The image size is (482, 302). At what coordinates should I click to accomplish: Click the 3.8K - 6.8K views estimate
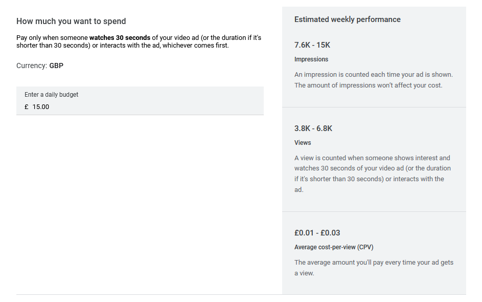[313, 128]
